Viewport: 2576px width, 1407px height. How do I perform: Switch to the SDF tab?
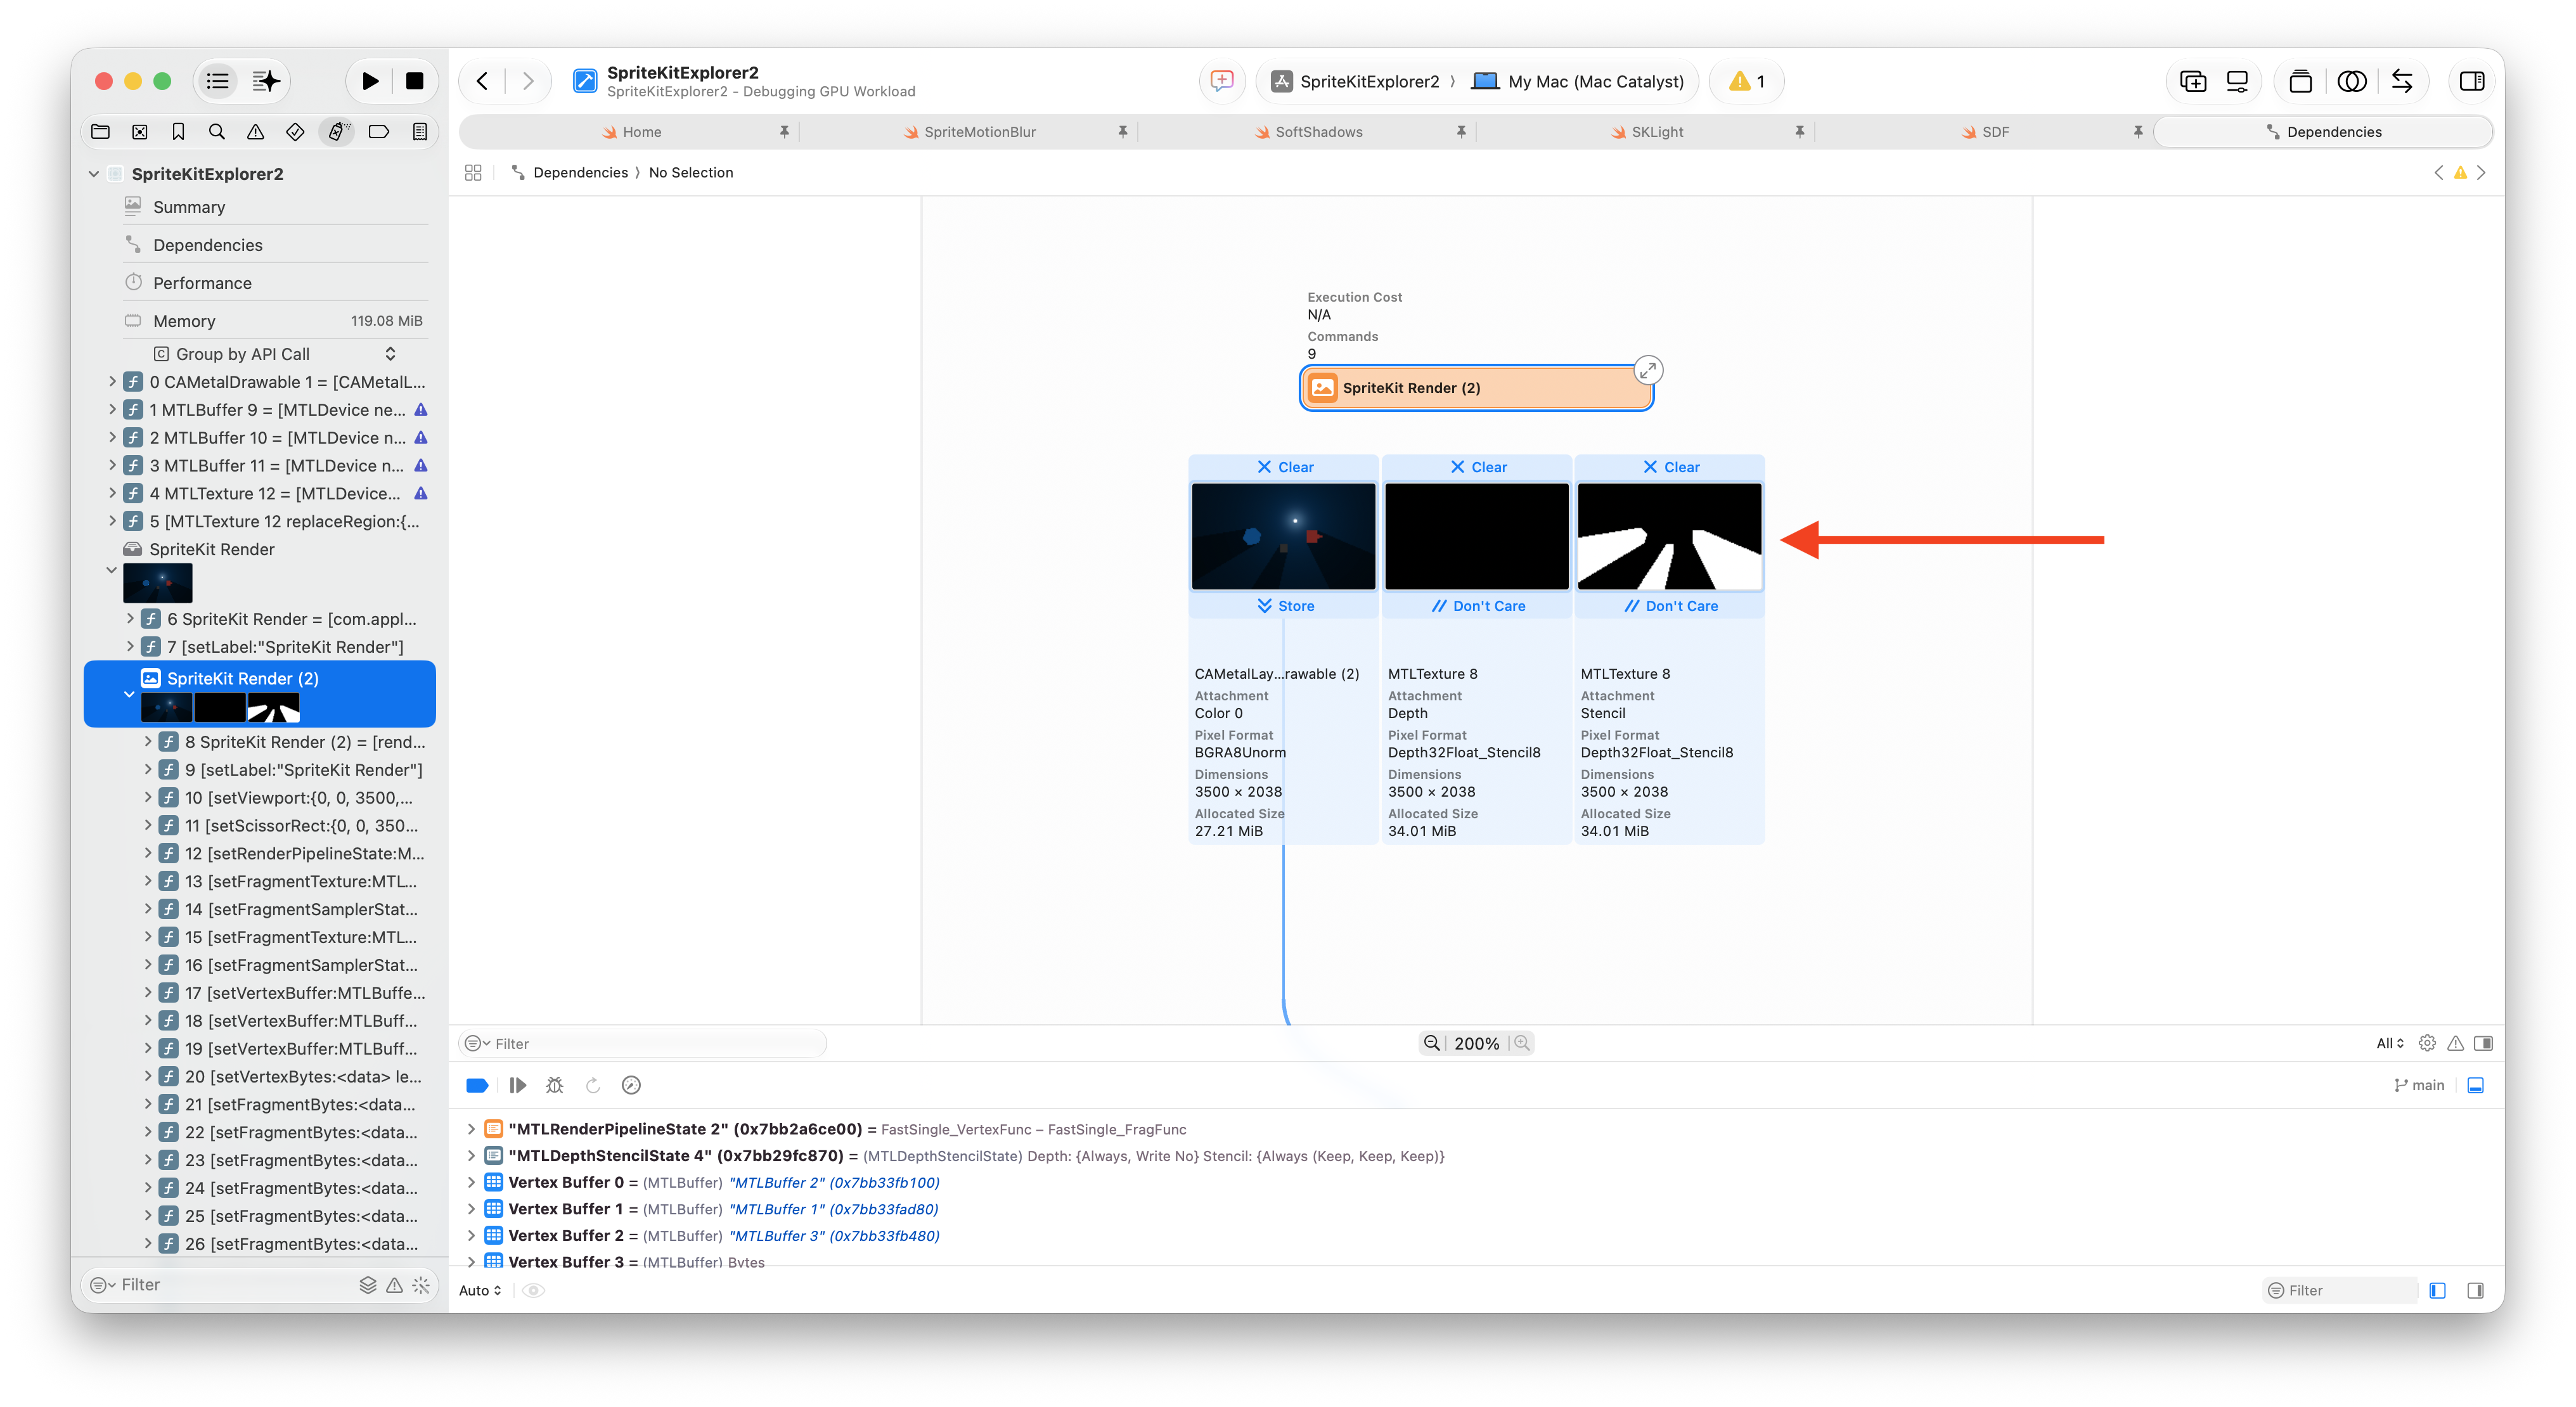[x=1984, y=131]
